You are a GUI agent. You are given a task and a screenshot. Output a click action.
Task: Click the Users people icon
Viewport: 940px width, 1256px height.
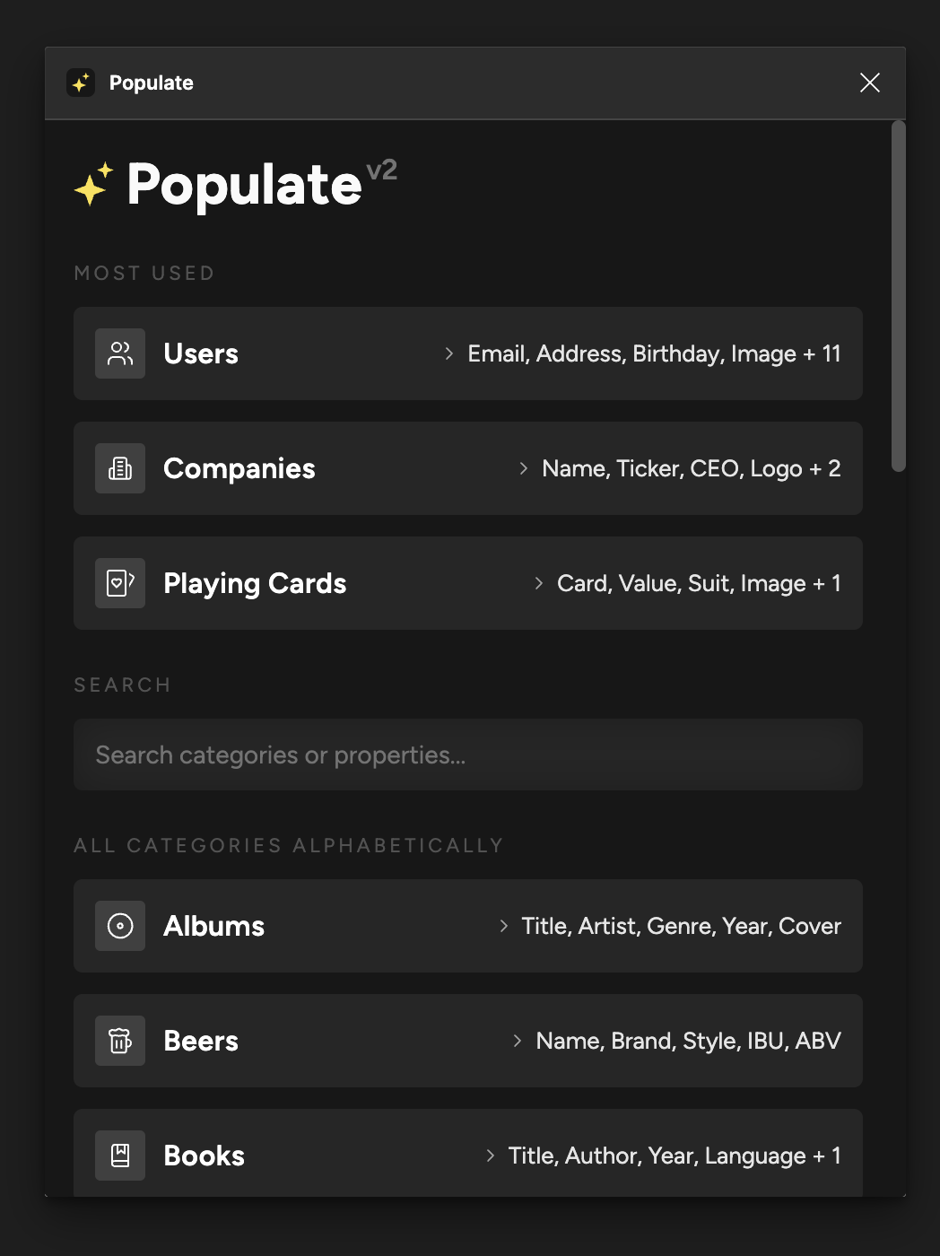pyautogui.click(x=120, y=353)
